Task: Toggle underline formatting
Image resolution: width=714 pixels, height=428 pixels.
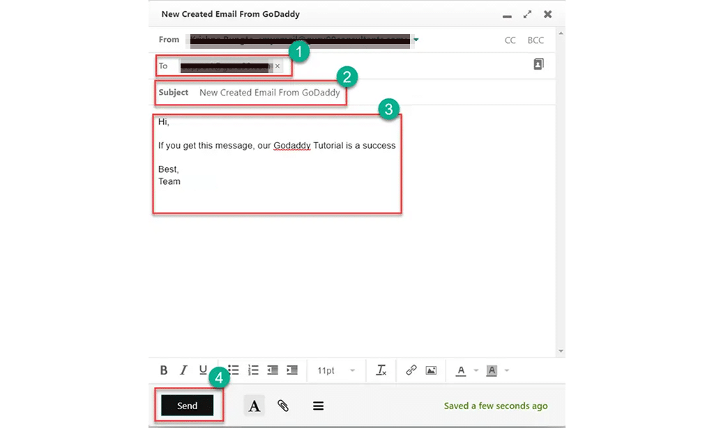Action: pos(203,370)
